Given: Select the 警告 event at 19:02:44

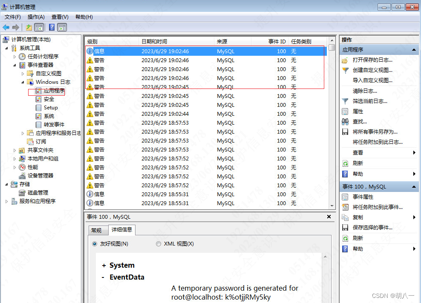Looking at the screenshot, I should click(x=206, y=114).
